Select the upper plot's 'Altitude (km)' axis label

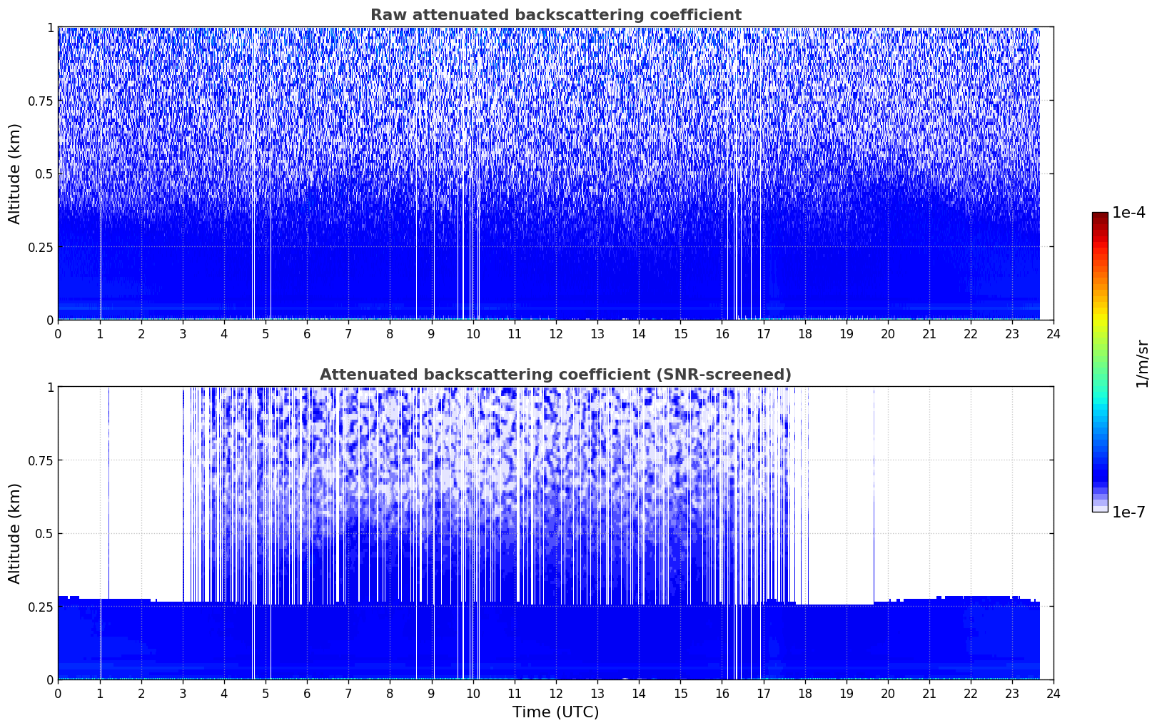(15, 173)
